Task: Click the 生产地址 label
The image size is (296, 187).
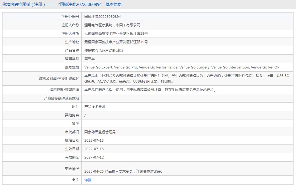Action: pyautogui.click(x=72, y=42)
